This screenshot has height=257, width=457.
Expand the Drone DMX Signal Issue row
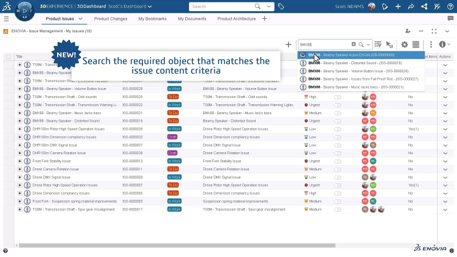(x=20, y=177)
